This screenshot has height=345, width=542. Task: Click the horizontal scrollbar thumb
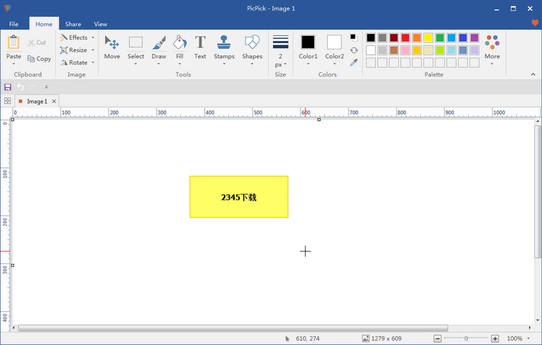[233, 327]
